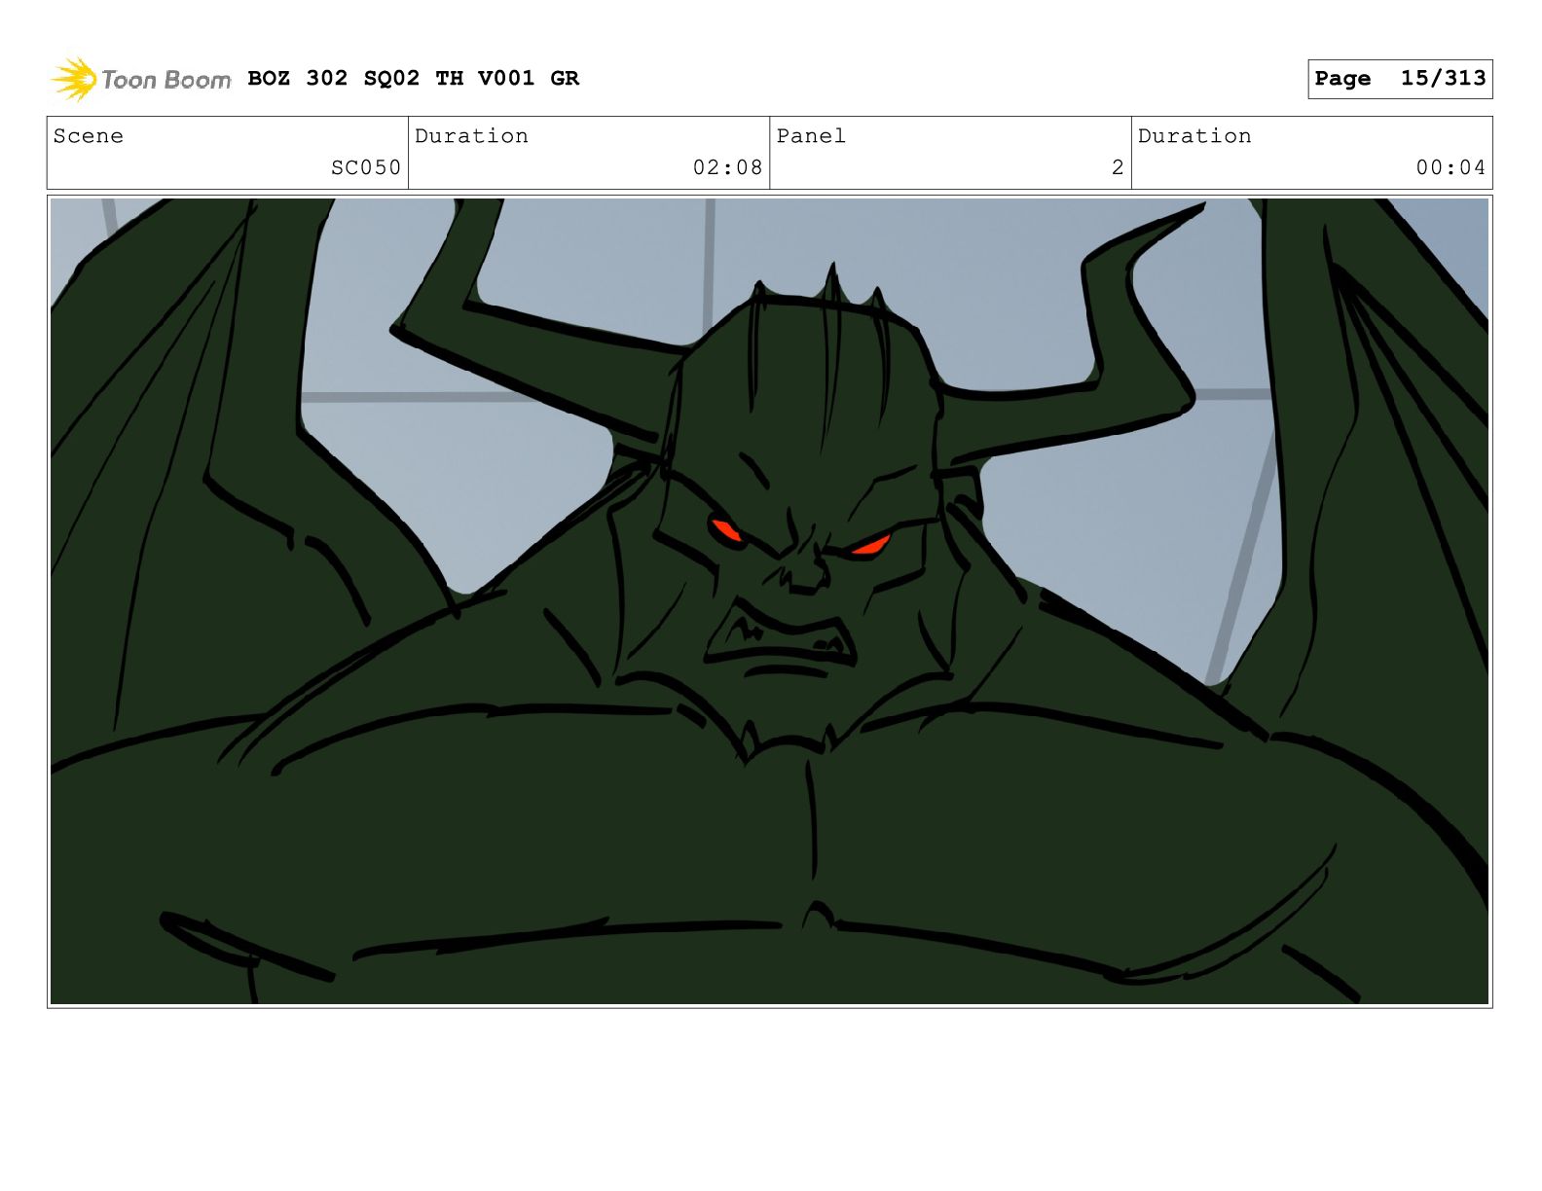This screenshot has height=1191, width=1542.
Task: Click the 'Panel' header label
Action: click(811, 136)
